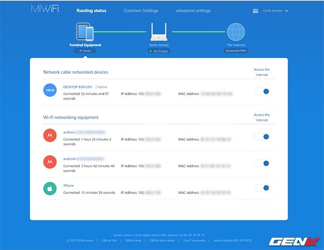
Task: Click the ASUS icon for DESKTOP-B3FLU9V
Action: click(x=50, y=90)
